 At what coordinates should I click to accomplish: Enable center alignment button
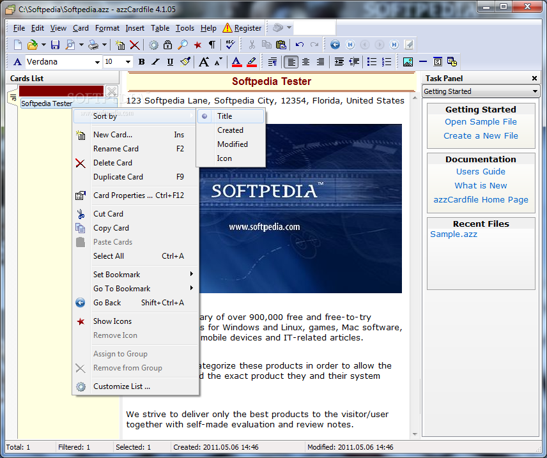305,62
